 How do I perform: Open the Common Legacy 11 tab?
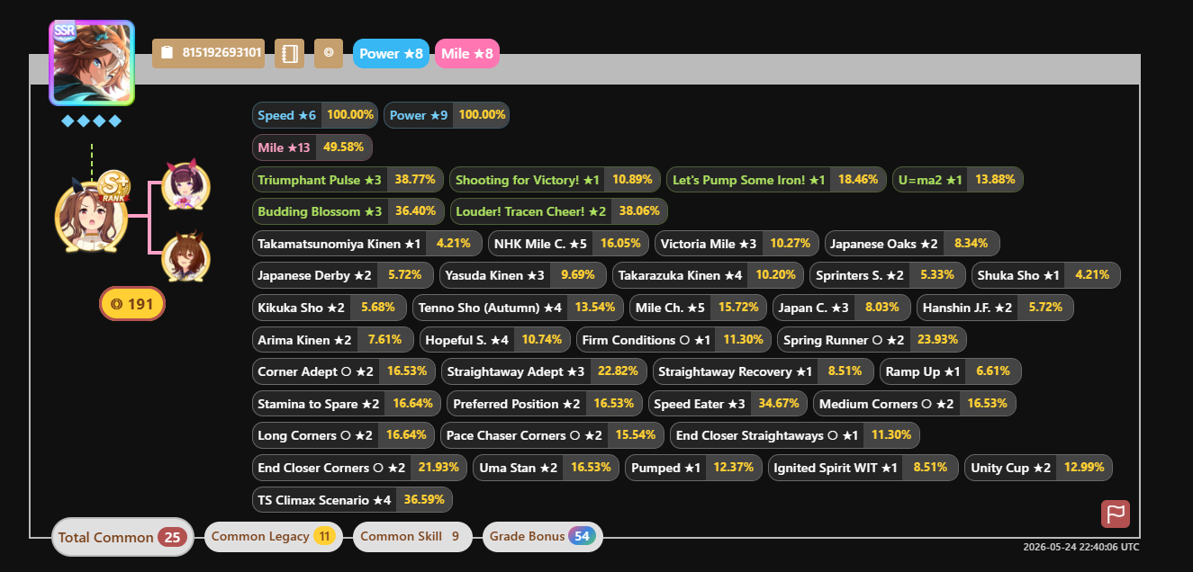(274, 537)
